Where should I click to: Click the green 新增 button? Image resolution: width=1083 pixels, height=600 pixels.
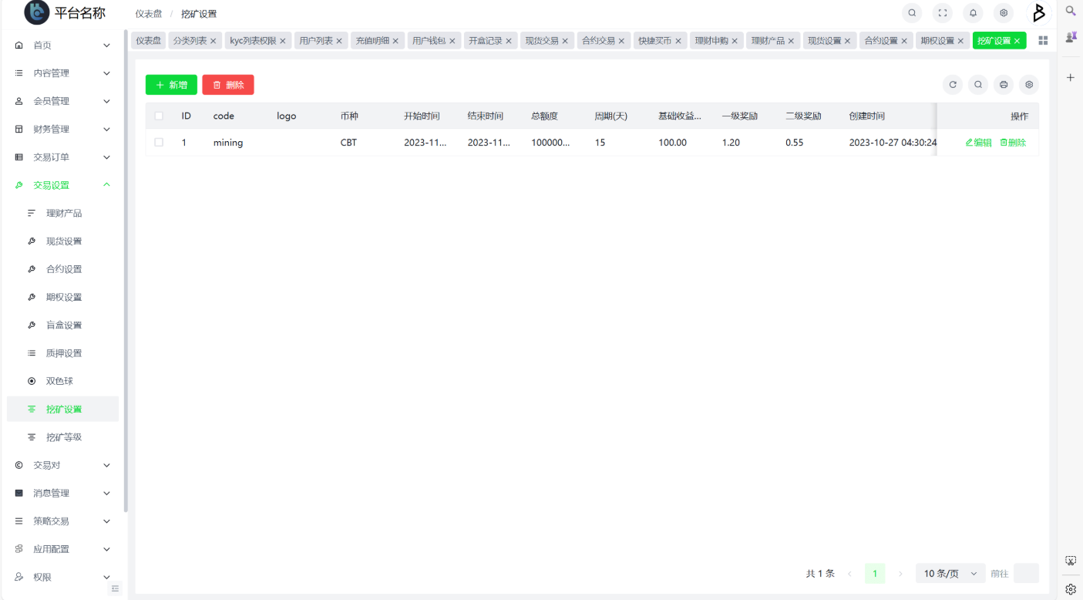click(x=171, y=85)
